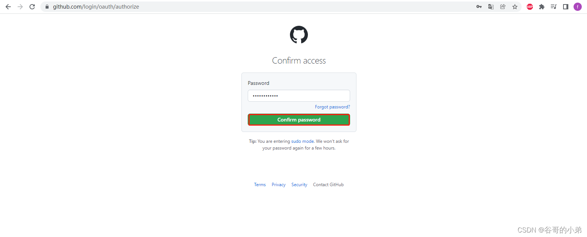Open the Terms footer link
The width and height of the screenshot is (587, 237).
[x=260, y=185]
